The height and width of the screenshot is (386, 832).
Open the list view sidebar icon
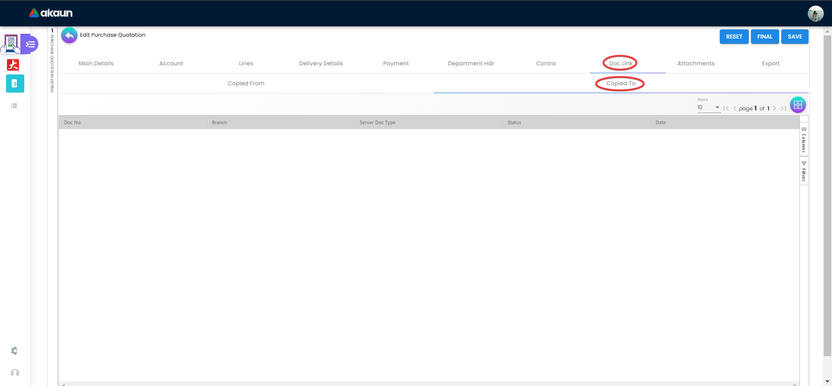pyautogui.click(x=14, y=106)
